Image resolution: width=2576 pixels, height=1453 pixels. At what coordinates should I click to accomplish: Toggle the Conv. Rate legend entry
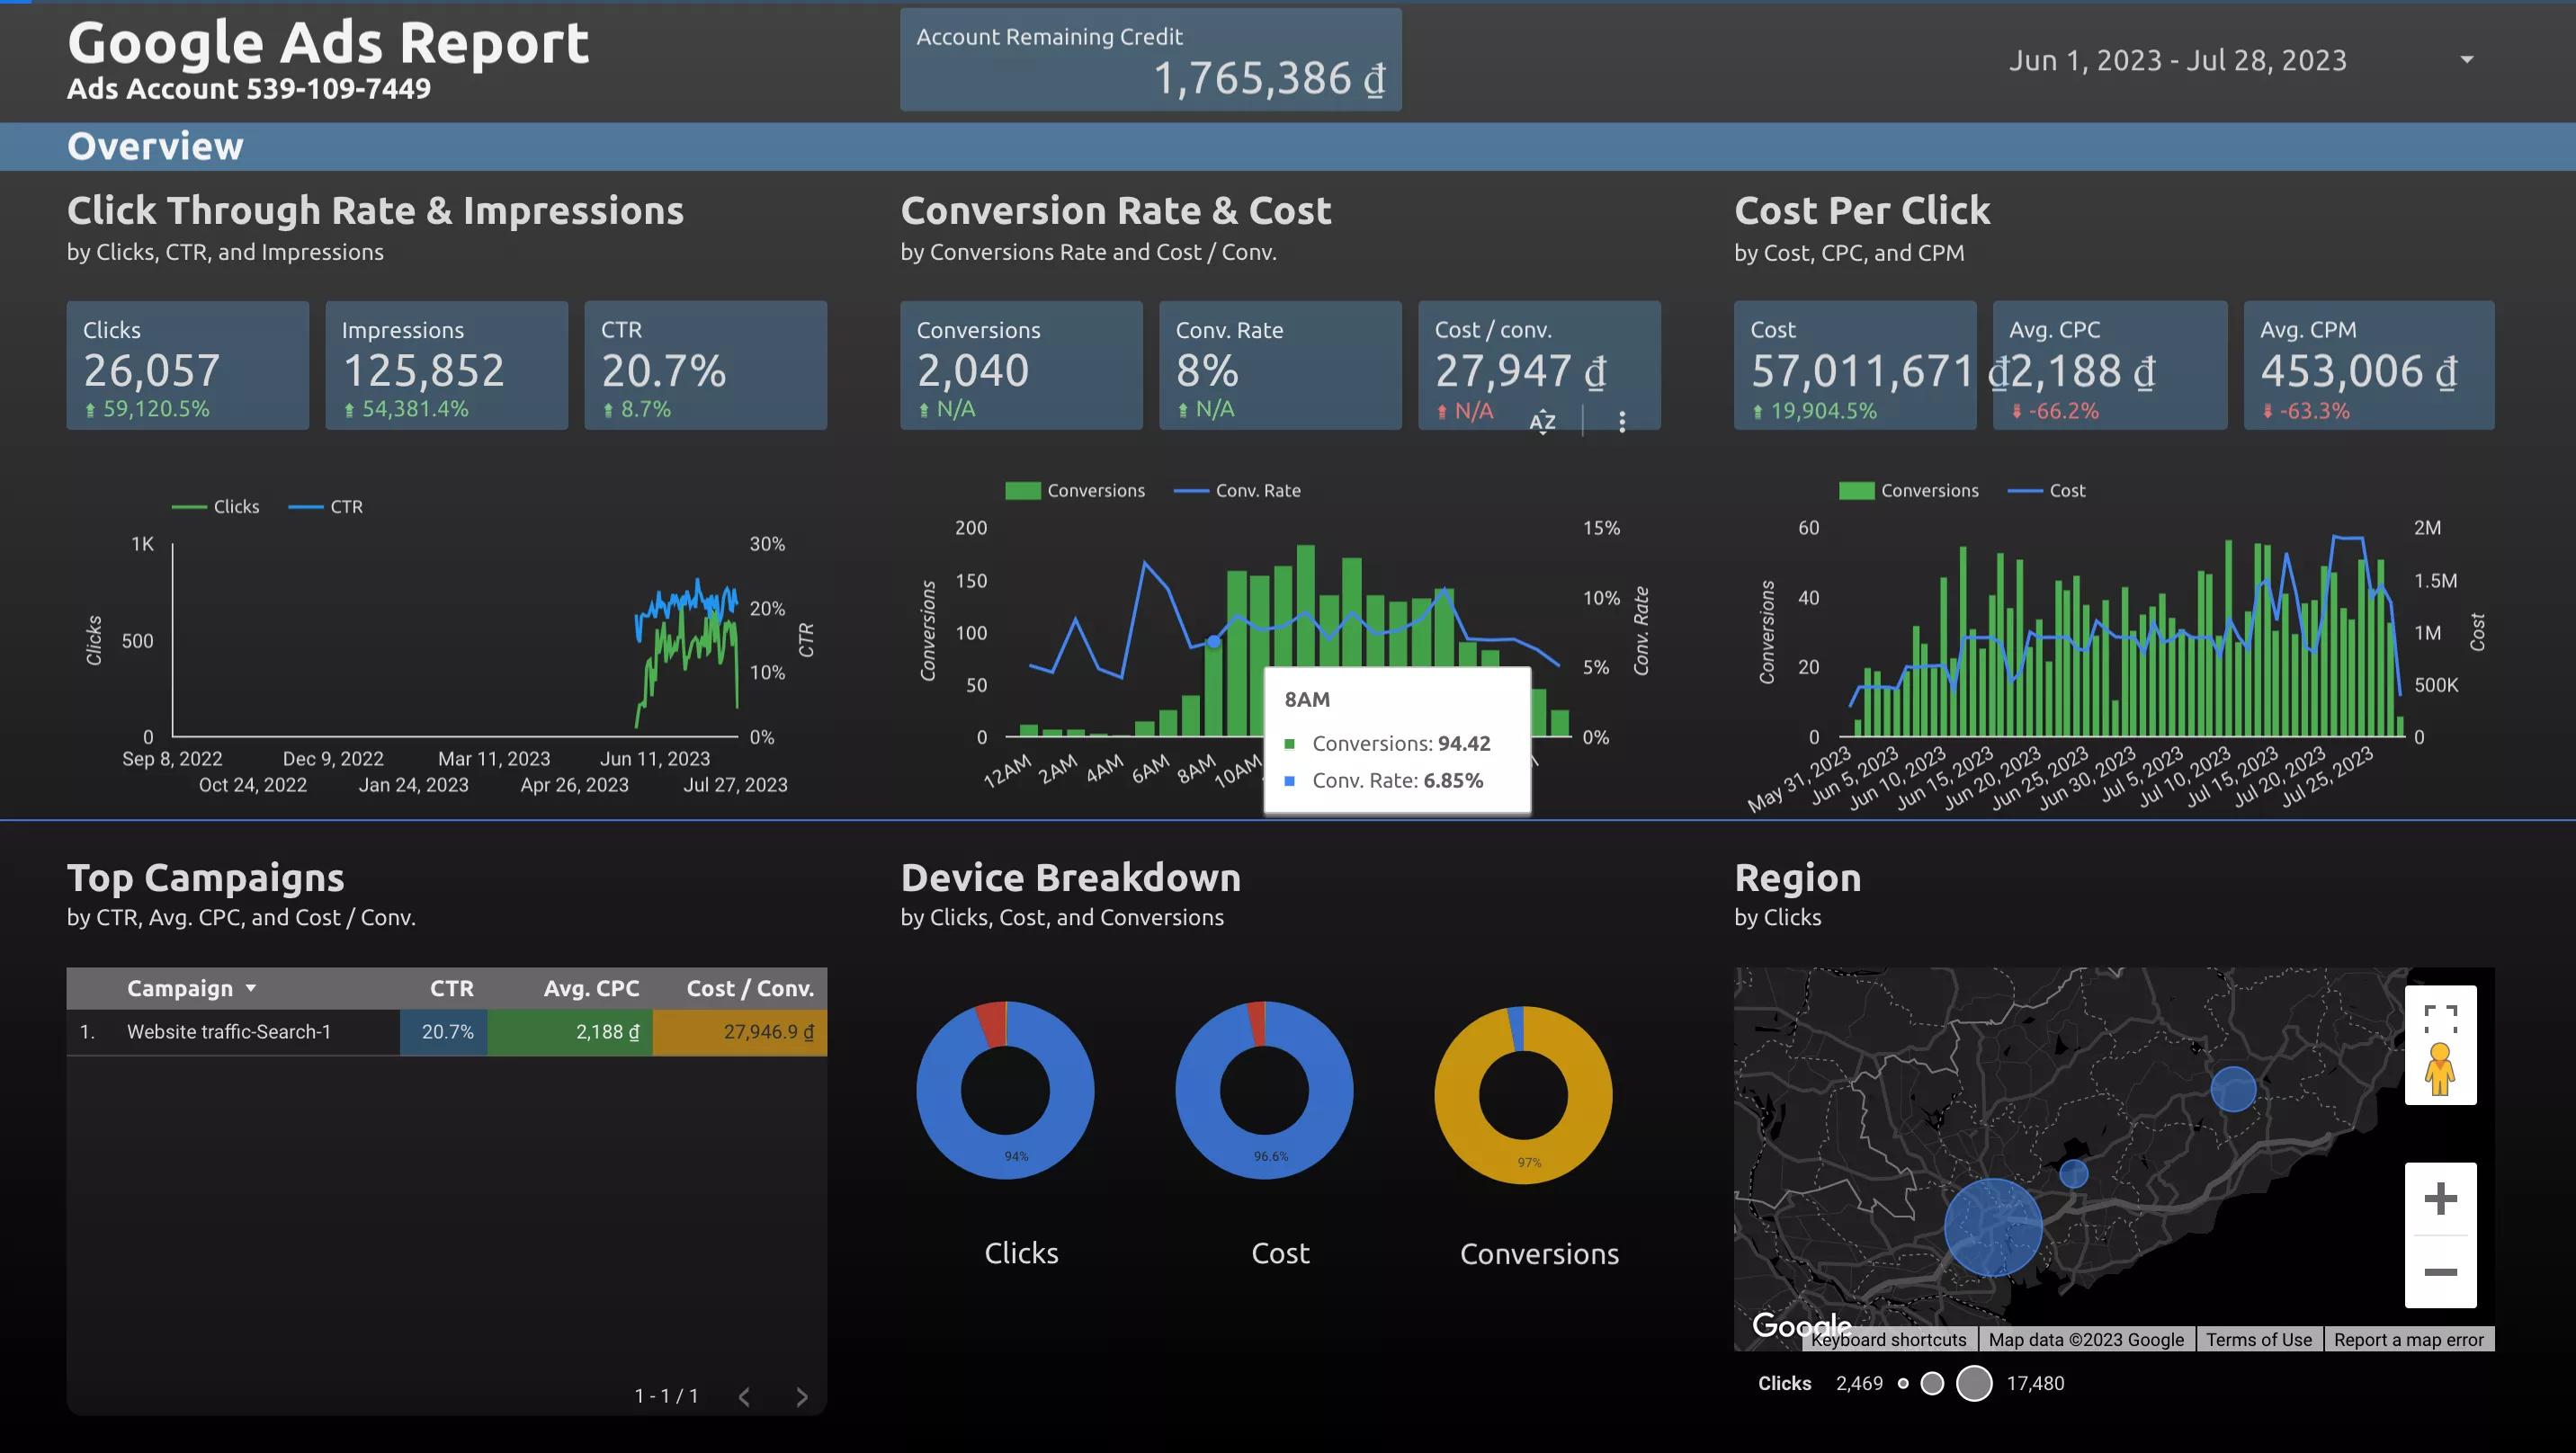1238,491
